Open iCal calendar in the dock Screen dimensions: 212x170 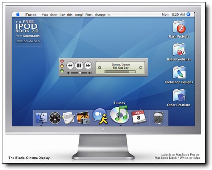(x=139, y=116)
